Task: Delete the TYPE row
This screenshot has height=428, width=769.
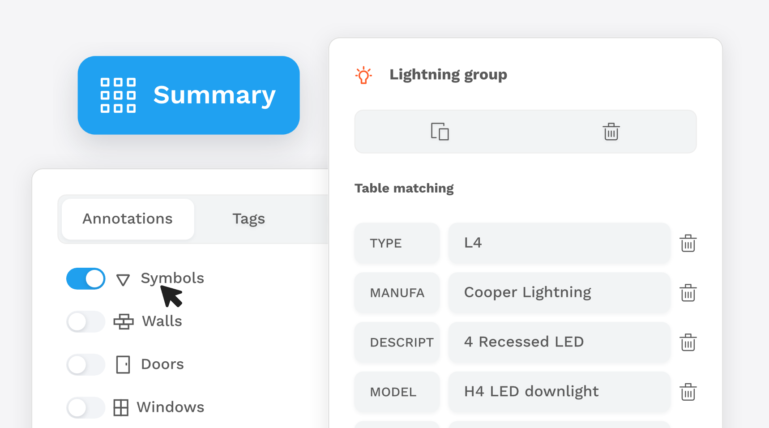Action: coord(688,243)
